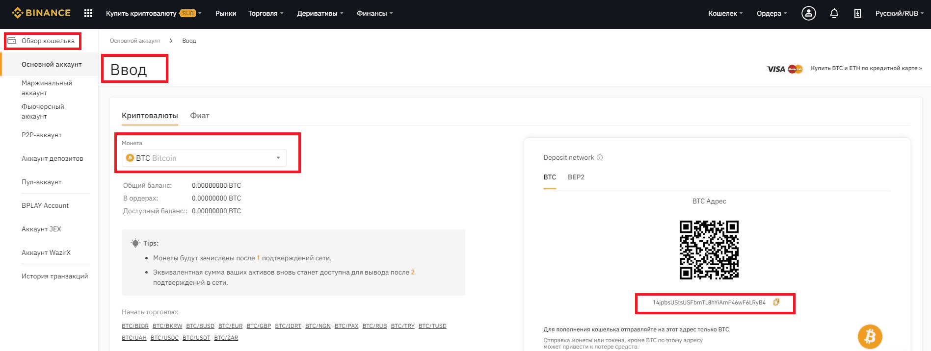Open Пул-аккаунт in sidebar
The image size is (931, 351).
pos(42,182)
